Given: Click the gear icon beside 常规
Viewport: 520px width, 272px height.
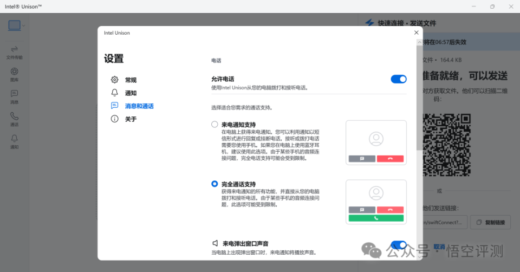Looking at the screenshot, I should click(x=114, y=80).
